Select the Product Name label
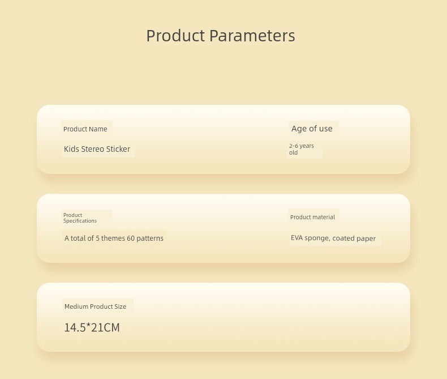Viewport: 447px width, 379px height. pos(85,129)
